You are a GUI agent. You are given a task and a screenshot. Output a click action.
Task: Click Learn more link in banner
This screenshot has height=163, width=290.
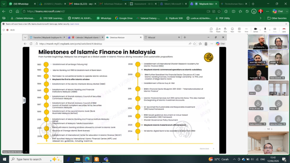(75, 24)
